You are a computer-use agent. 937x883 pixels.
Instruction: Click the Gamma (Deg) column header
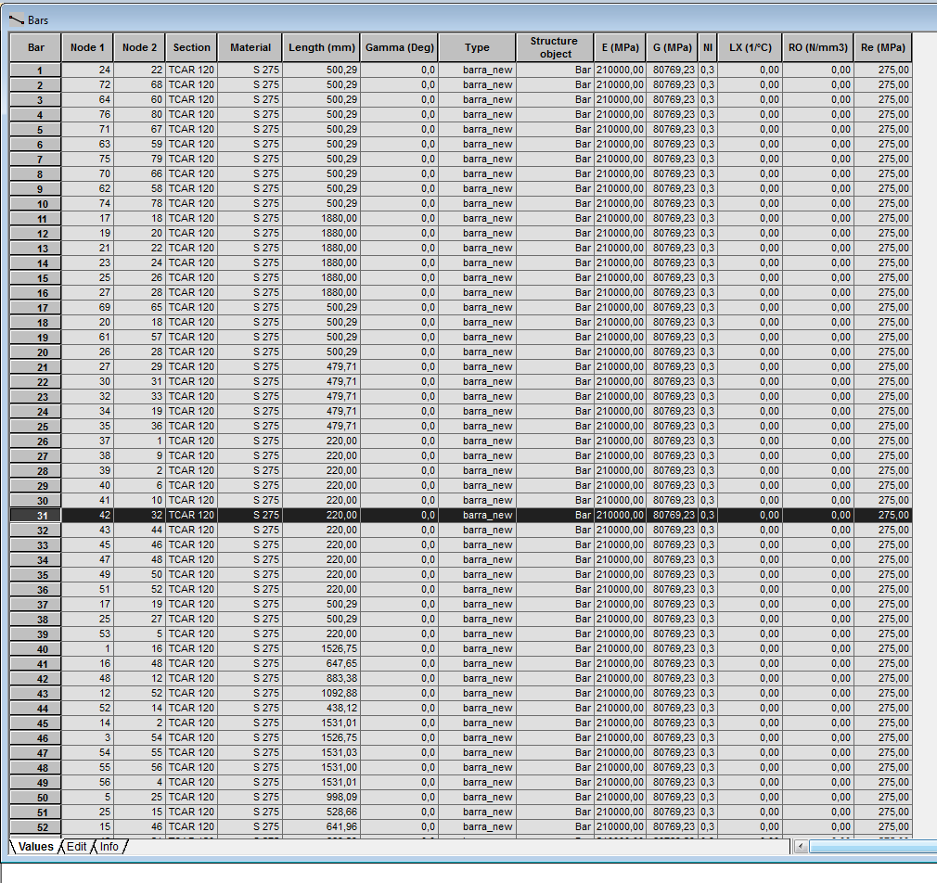pos(399,47)
